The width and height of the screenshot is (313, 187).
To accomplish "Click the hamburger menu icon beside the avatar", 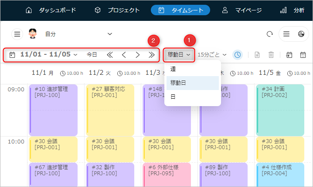I will pyautogui.click(x=17, y=34).
